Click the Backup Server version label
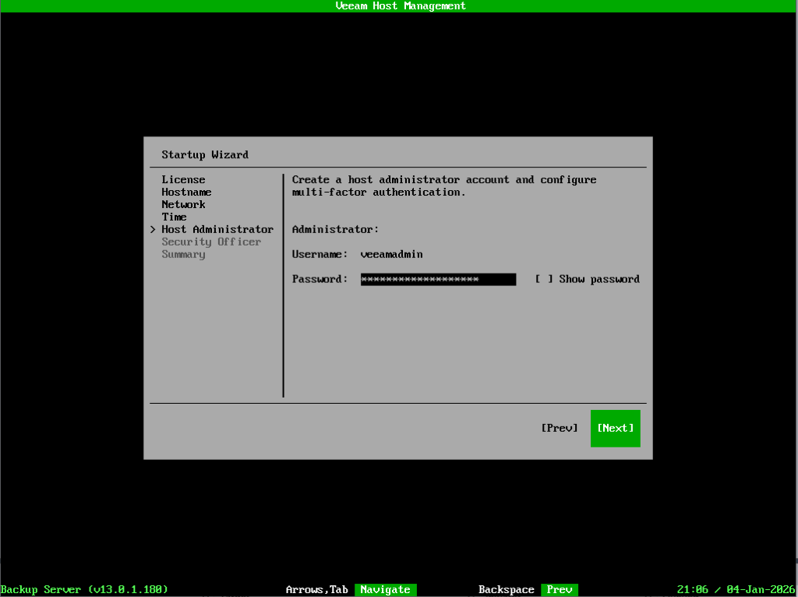Screen dimensions: 798x597 [84, 590]
